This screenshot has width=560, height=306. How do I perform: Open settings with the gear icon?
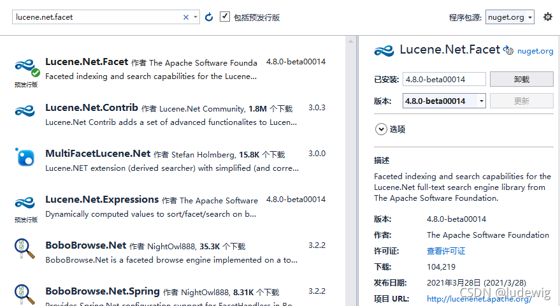coord(547,17)
